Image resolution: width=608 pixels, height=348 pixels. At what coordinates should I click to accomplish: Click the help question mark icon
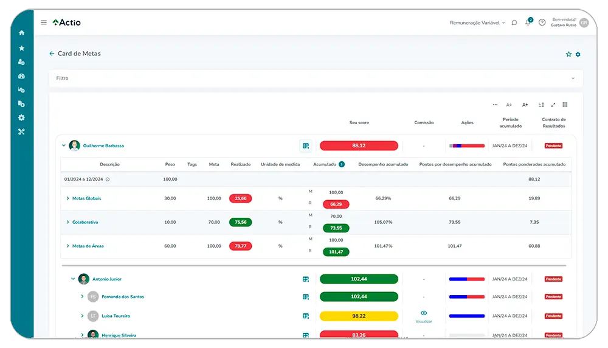click(542, 23)
